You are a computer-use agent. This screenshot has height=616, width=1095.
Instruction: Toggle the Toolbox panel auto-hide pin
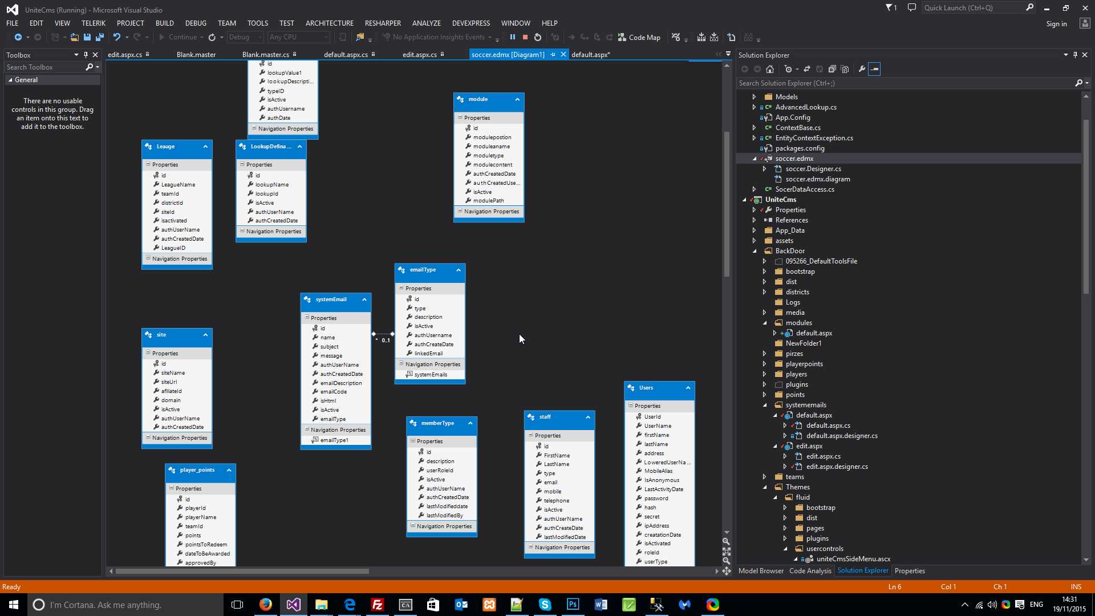pos(86,55)
